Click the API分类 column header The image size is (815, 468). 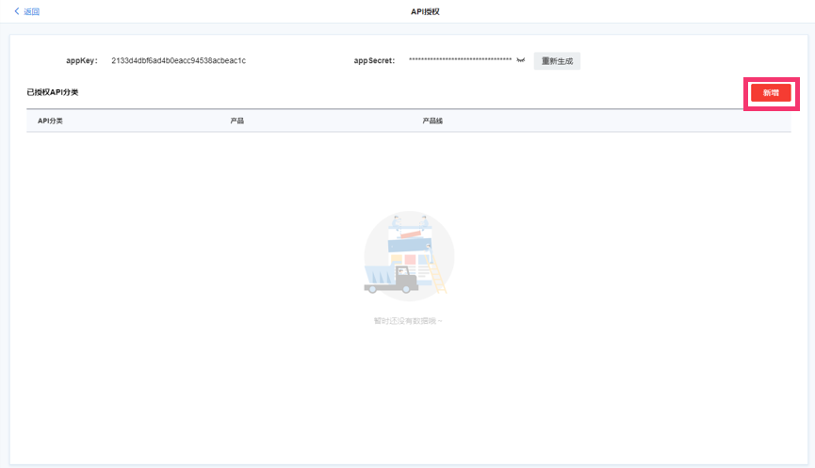point(50,121)
